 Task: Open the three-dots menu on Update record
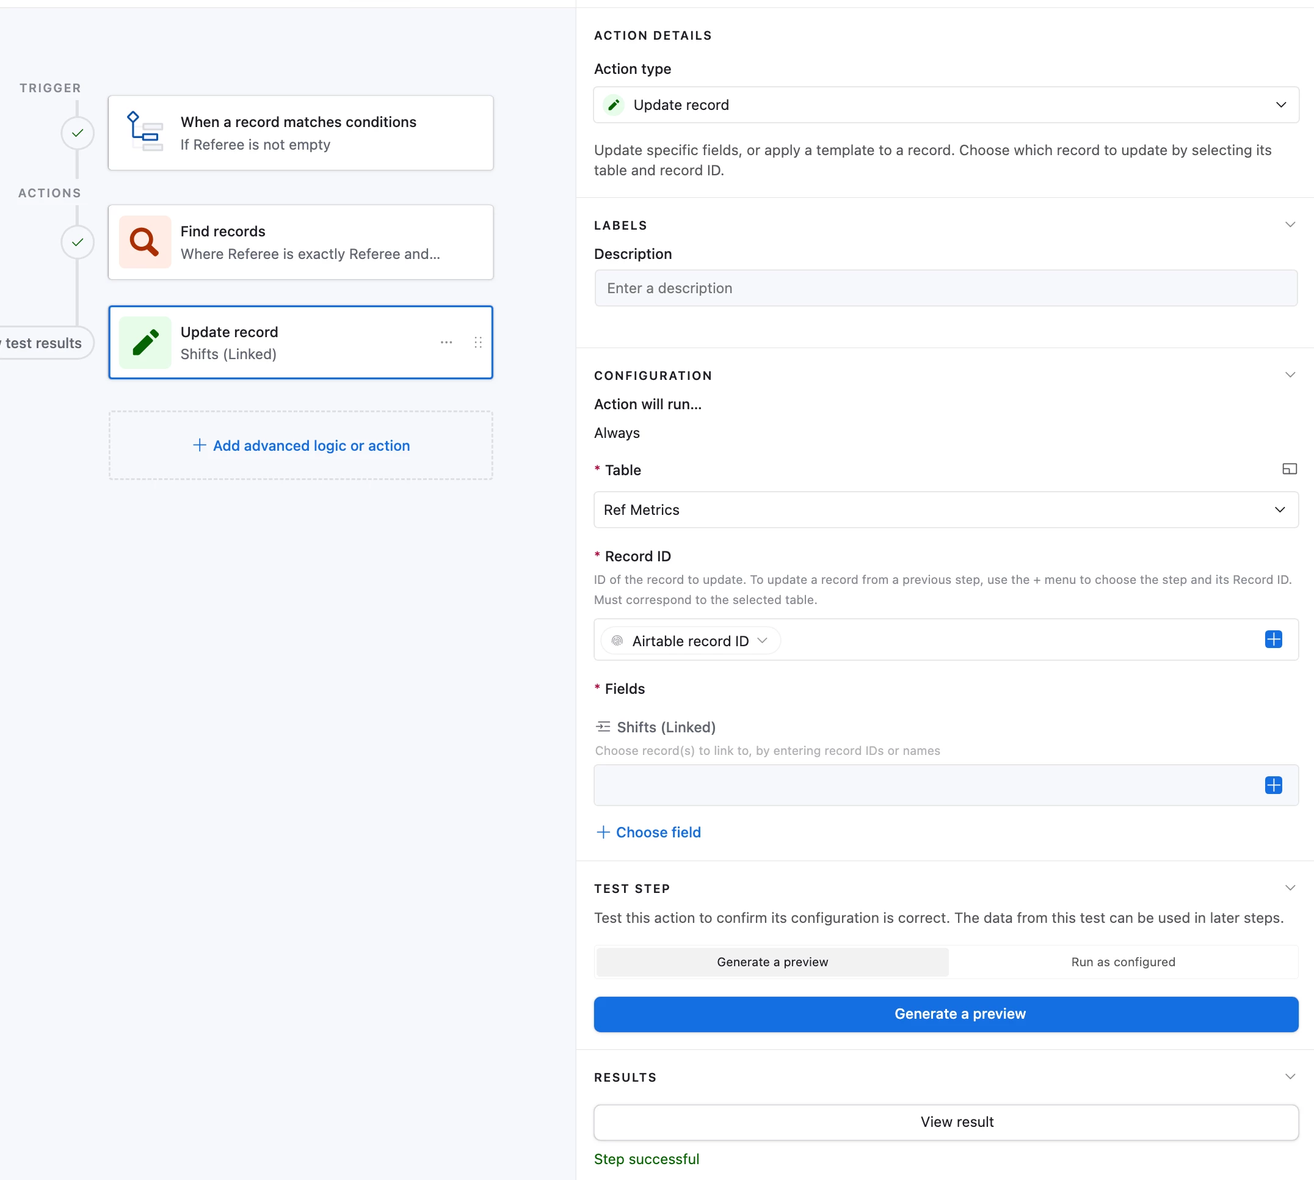pyautogui.click(x=446, y=342)
